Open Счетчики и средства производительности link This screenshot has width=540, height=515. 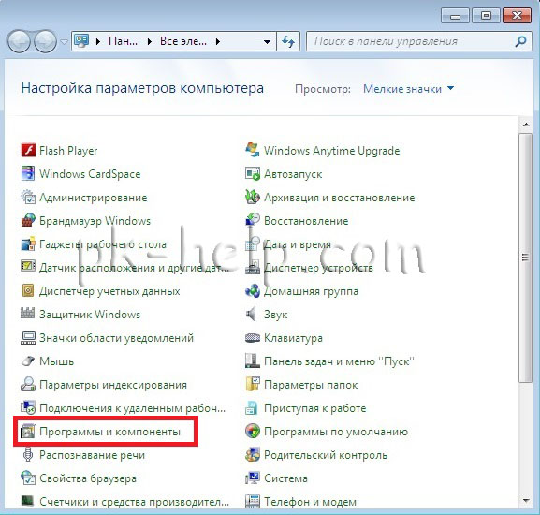click(135, 502)
